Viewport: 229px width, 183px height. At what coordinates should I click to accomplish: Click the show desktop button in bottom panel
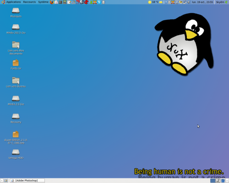6,181
